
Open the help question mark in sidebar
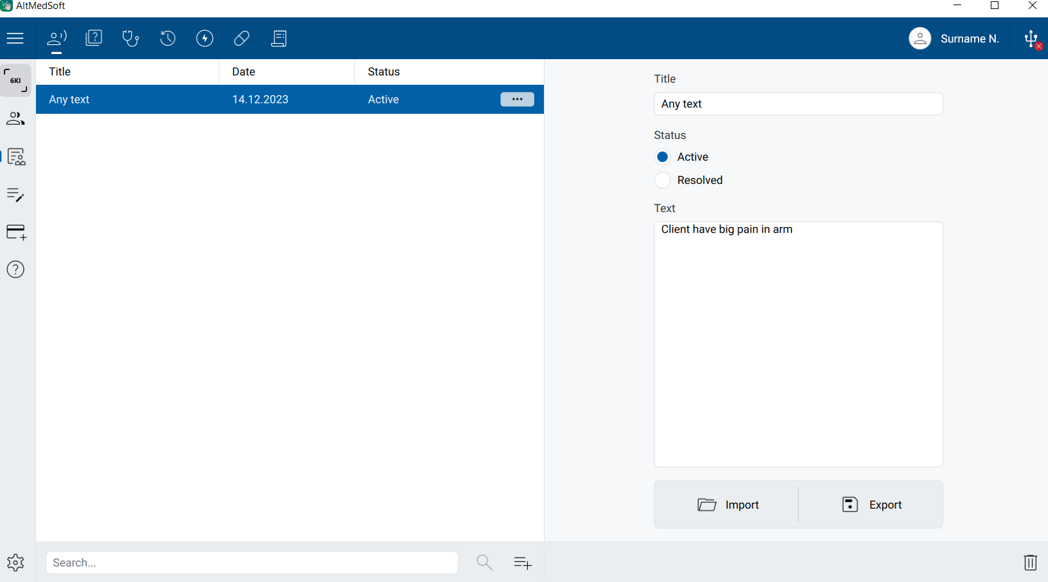15,269
